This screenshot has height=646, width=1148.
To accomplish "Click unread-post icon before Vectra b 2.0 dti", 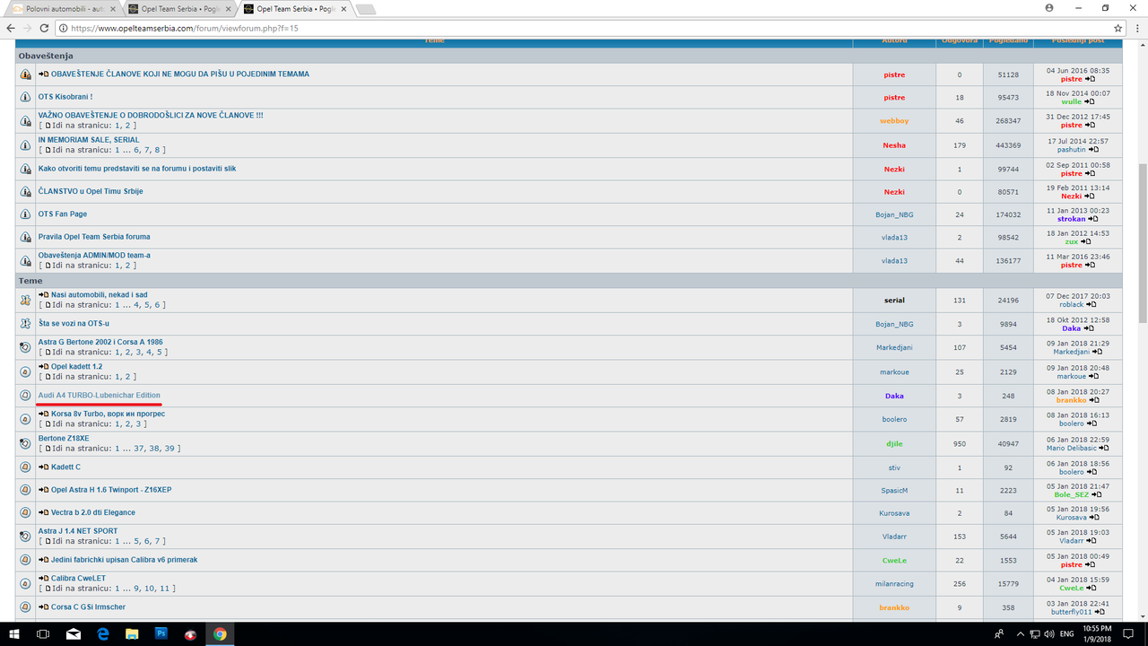I will tap(43, 512).
